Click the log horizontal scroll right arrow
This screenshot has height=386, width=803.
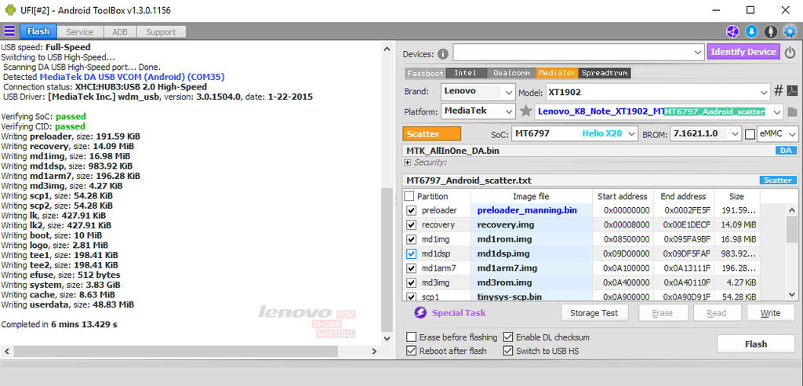[374, 351]
